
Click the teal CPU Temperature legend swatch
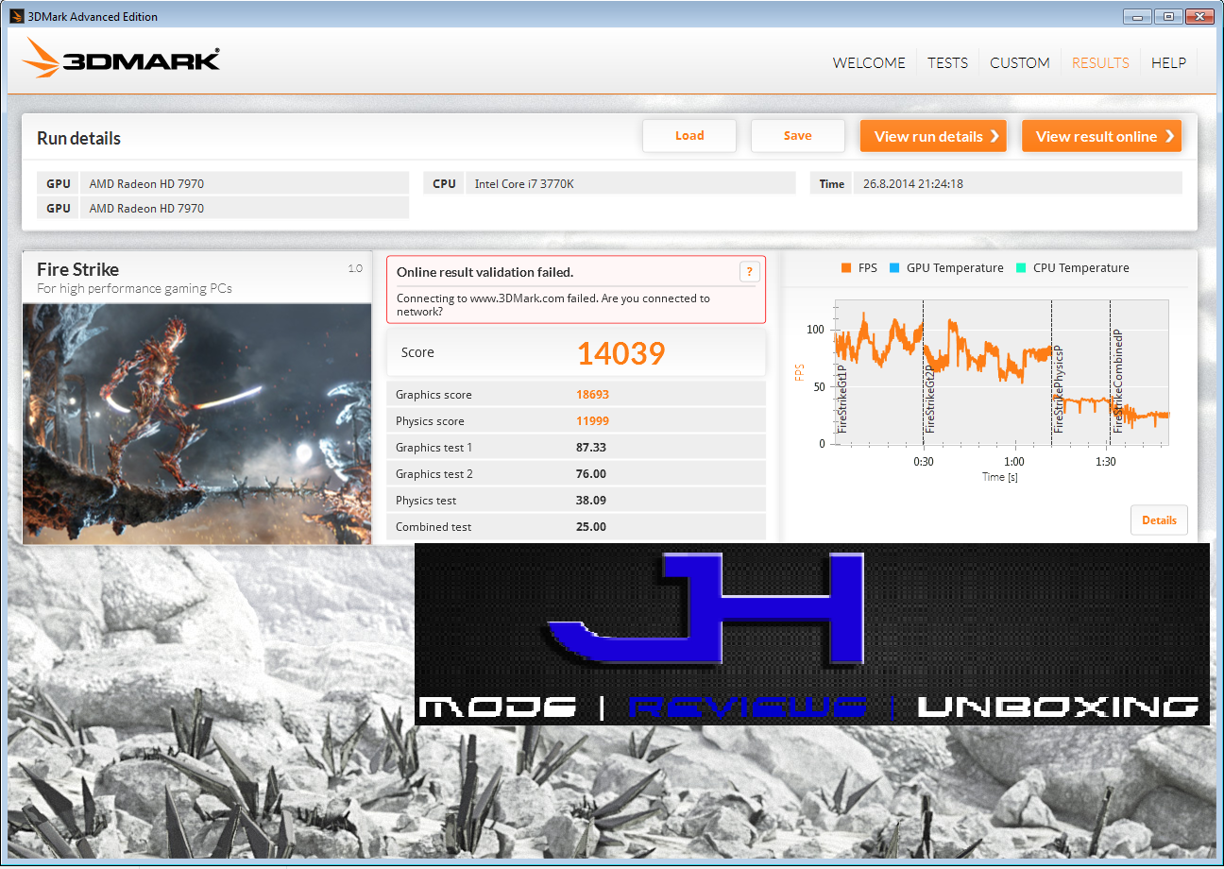(x=1020, y=267)
